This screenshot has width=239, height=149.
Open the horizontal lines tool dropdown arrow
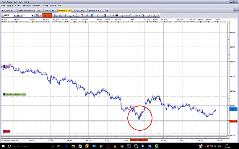click(x=120, y=15)
